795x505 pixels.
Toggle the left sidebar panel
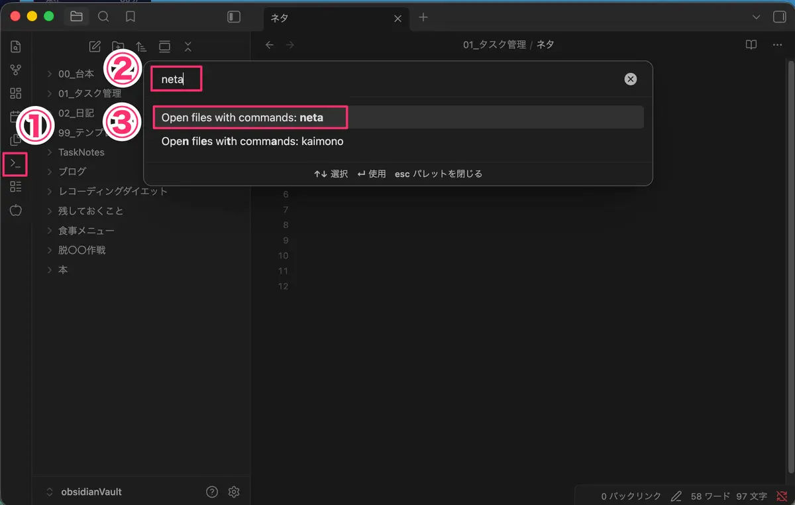(x=234, y=17)
